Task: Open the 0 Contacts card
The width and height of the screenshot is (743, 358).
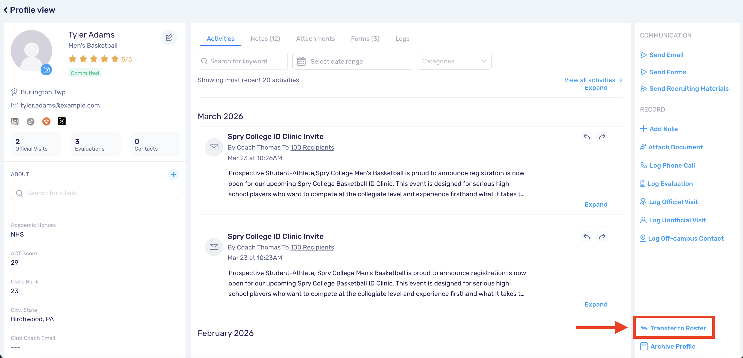Action: coord(155,145)
